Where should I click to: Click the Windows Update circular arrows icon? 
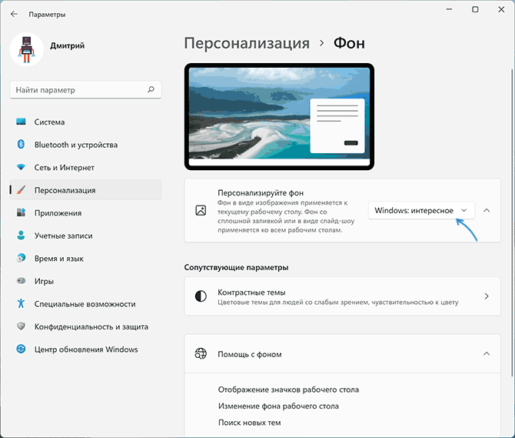[21, 349]
